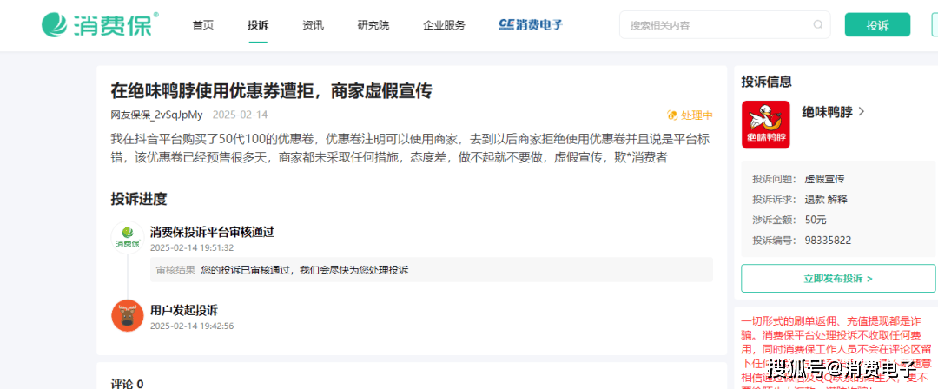Click the search magnifier icon

point(818,25)
